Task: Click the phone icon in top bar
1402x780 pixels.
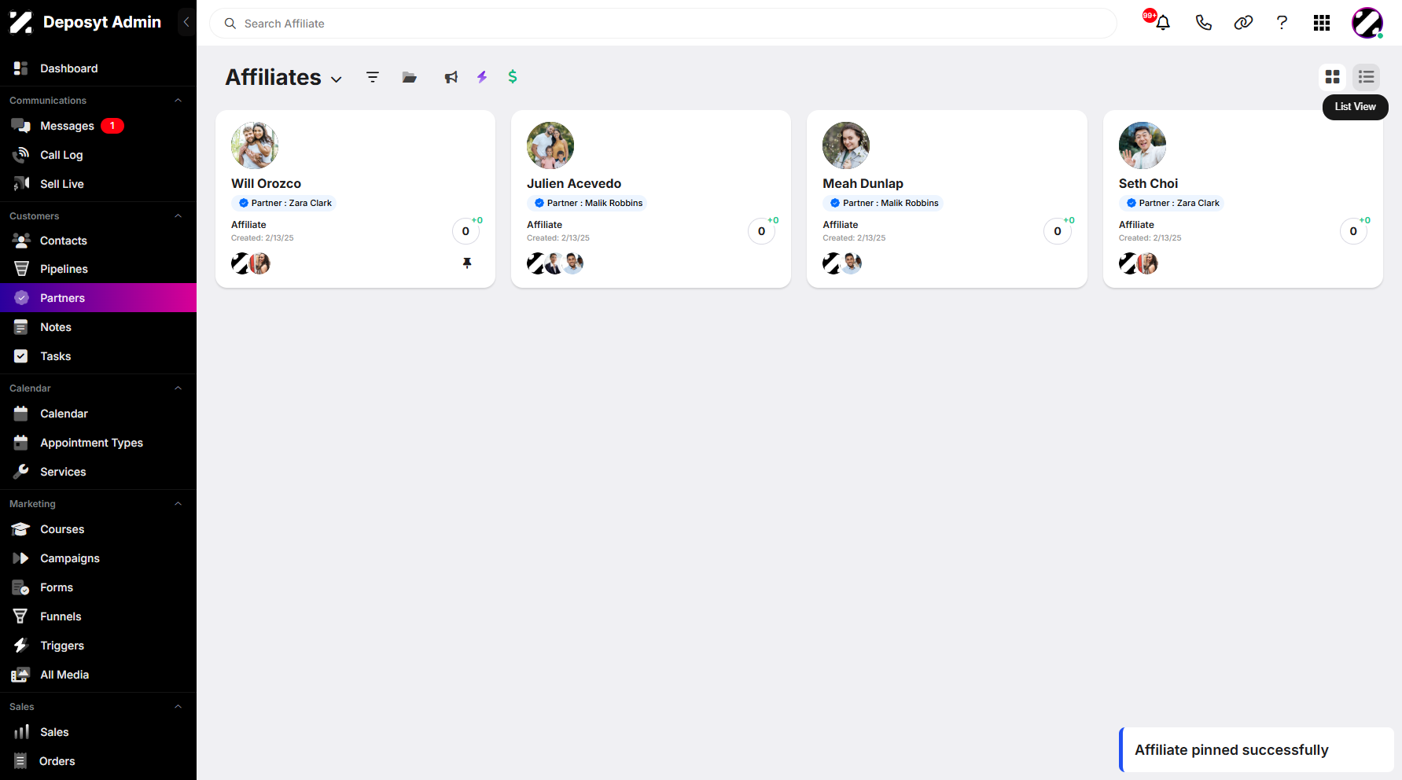Action: click(x=1203, y=23)
